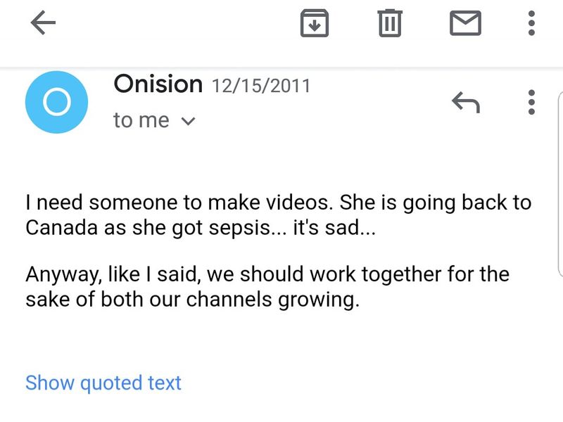Delete the email with the trash icon
The height and width of the screenshot is (422, 563).
(x=389, y=24)
